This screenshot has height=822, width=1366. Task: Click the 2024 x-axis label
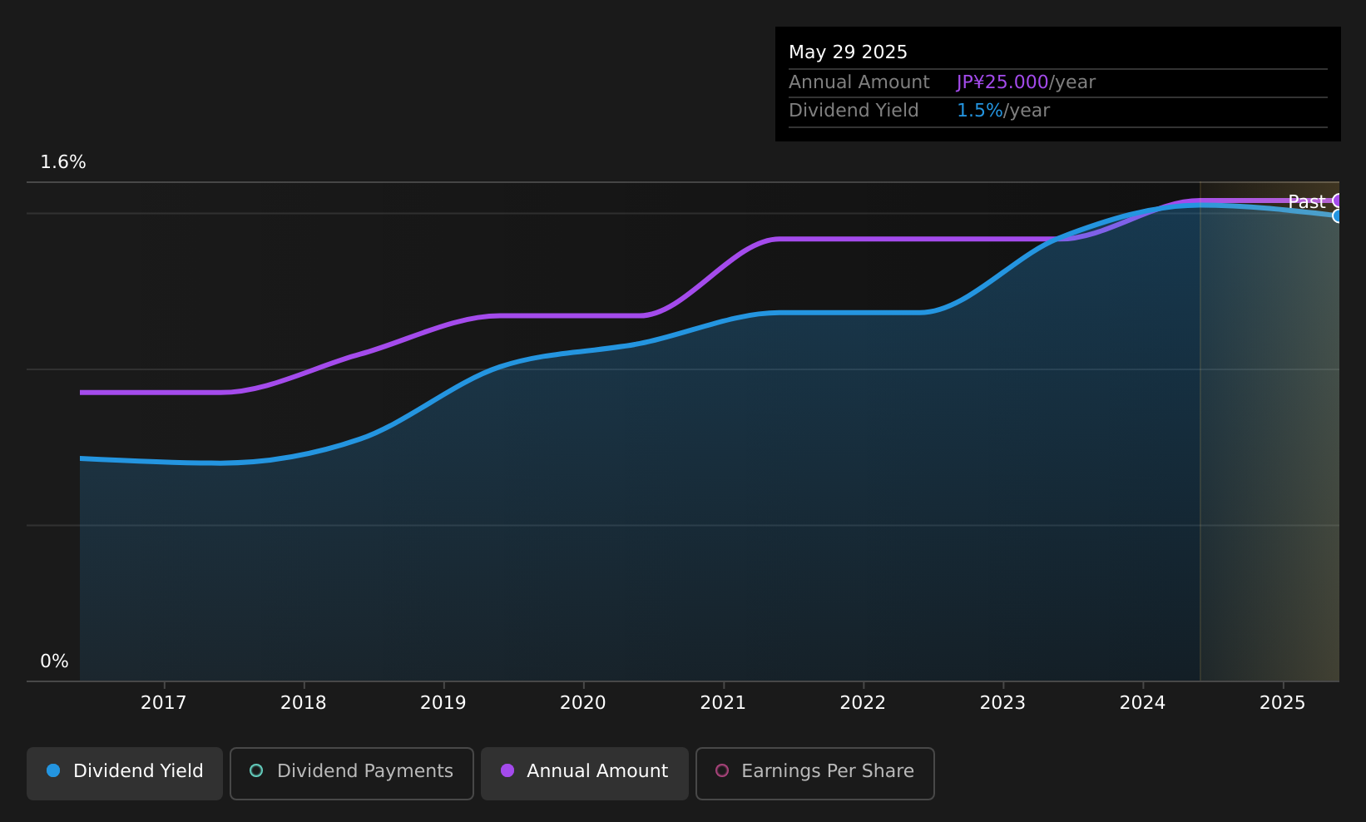tap(1142, 703)
